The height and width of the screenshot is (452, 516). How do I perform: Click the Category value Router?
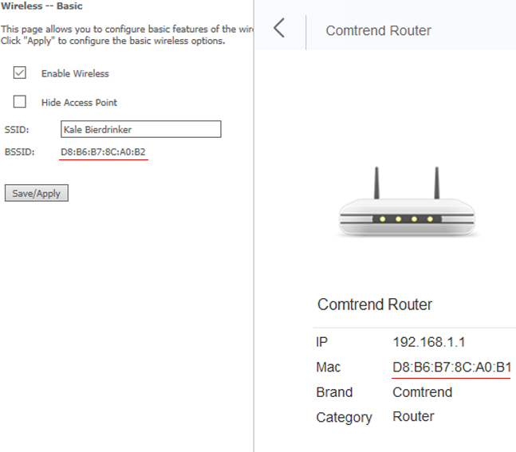[413, 416]
